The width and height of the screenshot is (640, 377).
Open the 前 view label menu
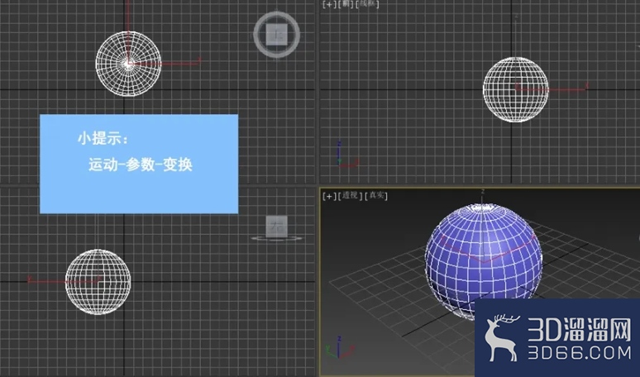point(346,4)
